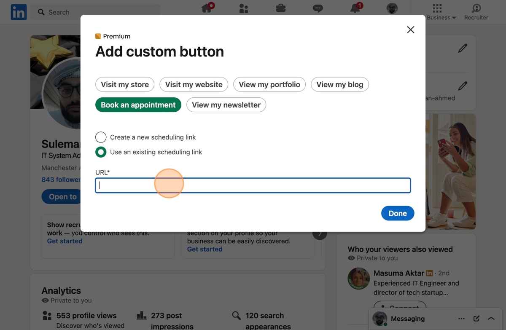This screenshot has height=330, width=506.
Task: Open Masuma Aktar's profile name
Action: click(398, 273)
